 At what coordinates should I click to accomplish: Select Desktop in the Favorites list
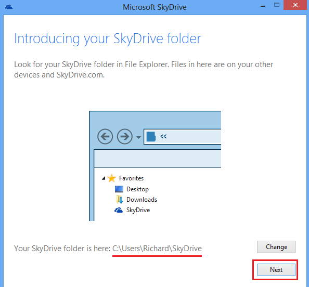[x=137, y=189]
